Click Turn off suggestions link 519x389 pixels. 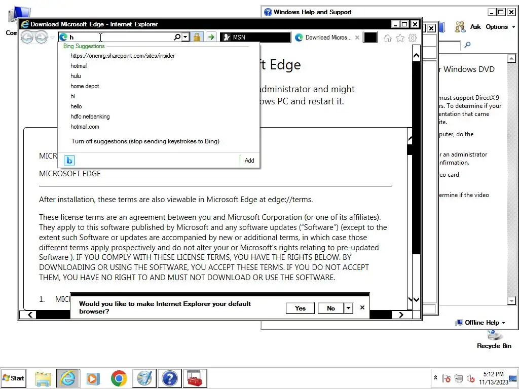[145, 141]
